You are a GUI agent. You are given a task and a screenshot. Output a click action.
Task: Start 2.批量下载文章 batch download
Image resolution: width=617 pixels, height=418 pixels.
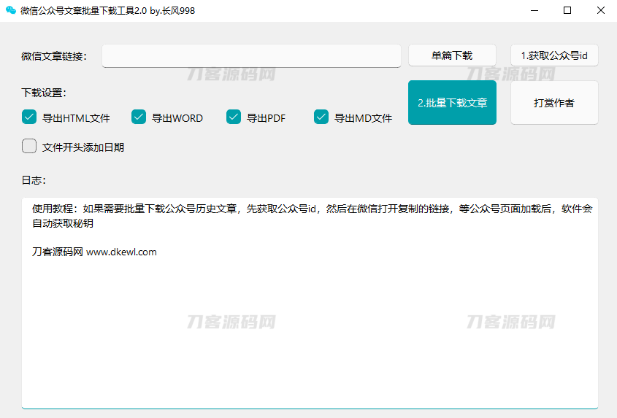[x=452, y=103]
